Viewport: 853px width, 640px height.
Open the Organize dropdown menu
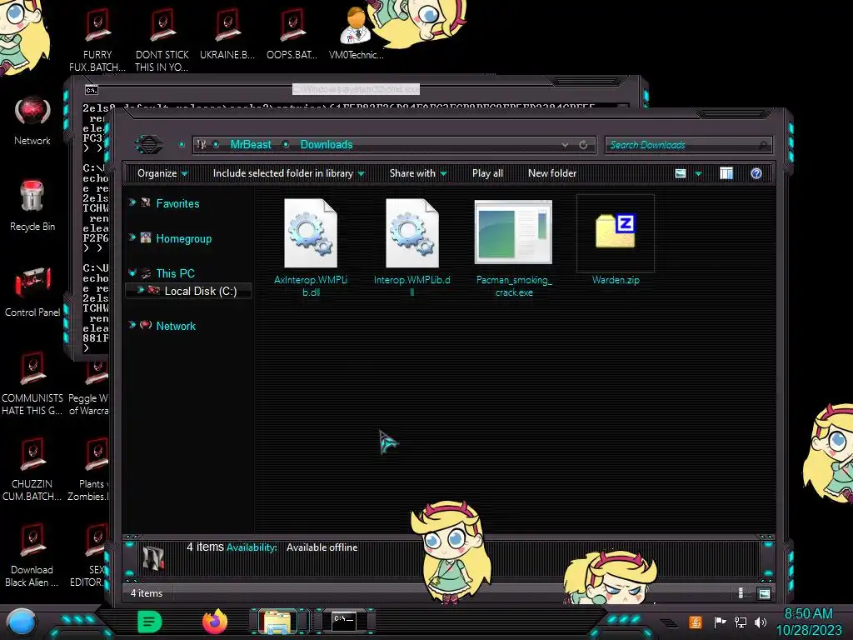click(x=162, y=173)
